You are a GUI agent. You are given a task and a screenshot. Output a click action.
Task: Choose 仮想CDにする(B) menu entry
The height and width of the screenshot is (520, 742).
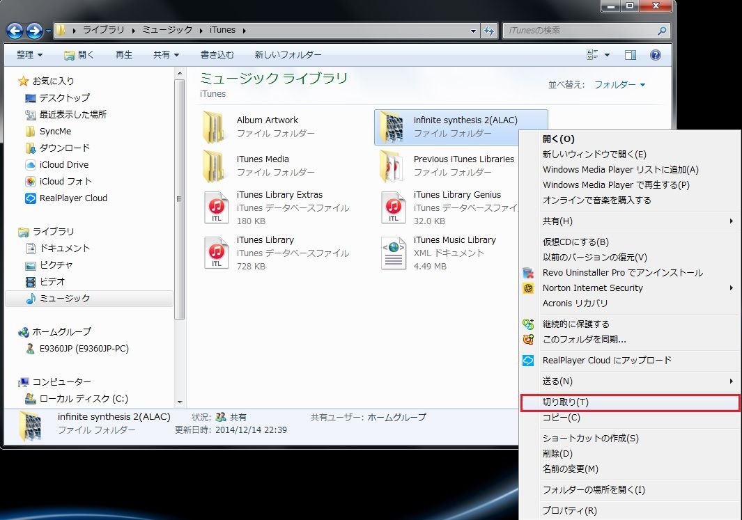click(631, 242)
